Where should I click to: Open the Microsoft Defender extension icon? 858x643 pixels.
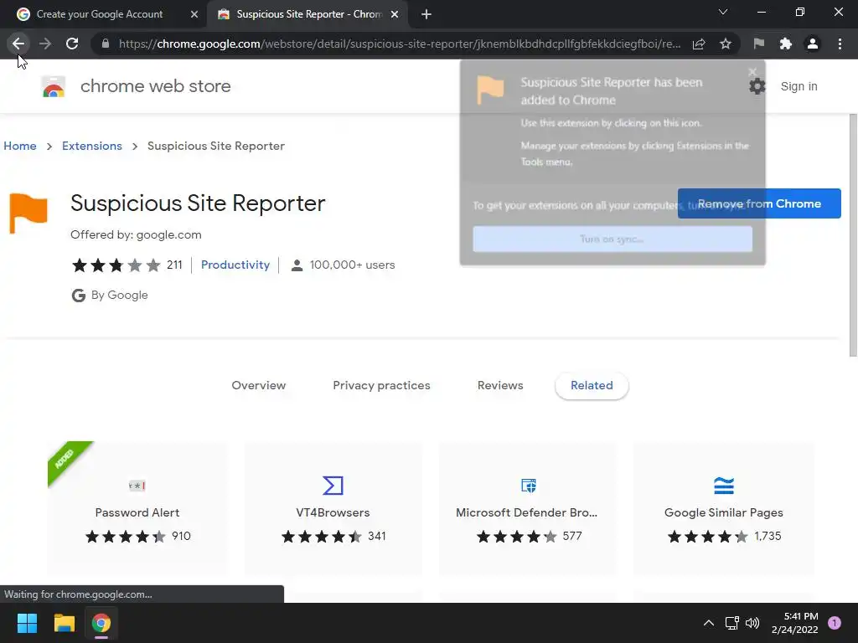tap(529, 485)
